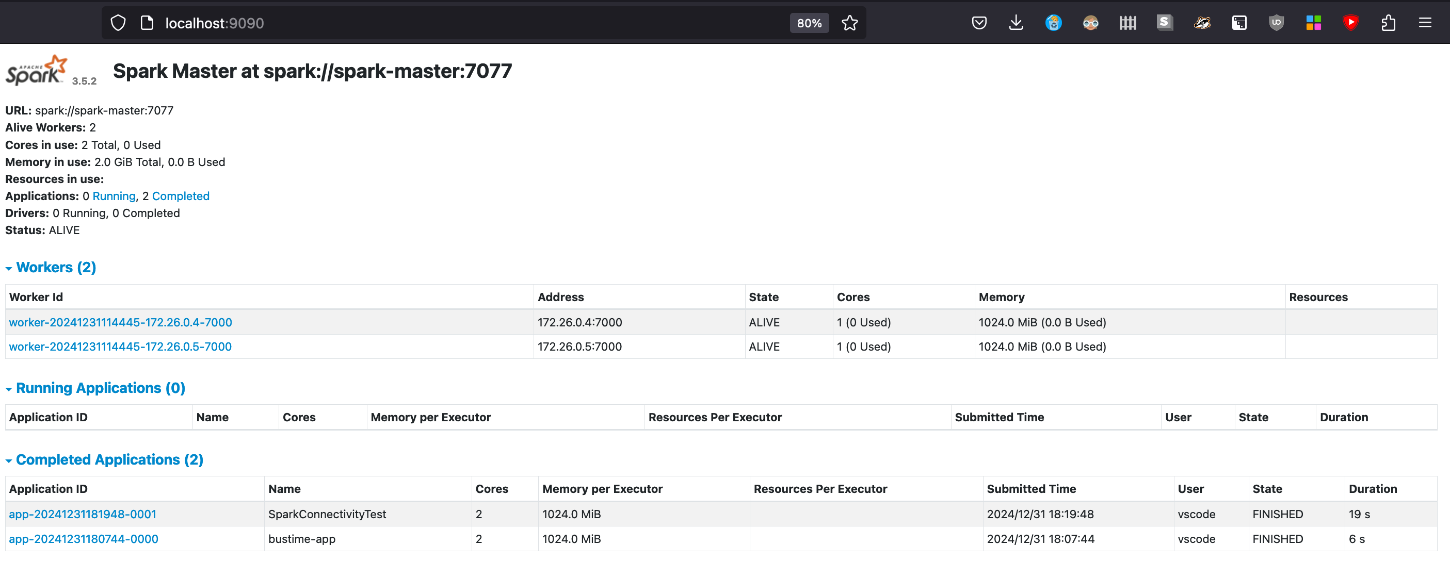Click the vertical bars fence extension icon

point(1127,23)
